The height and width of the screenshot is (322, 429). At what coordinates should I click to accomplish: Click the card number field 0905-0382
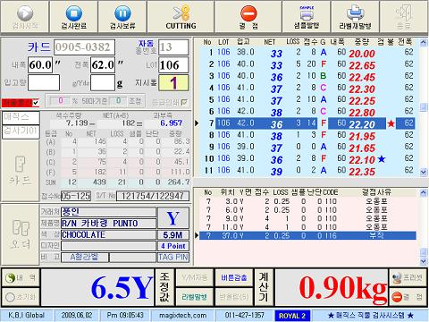pyautogui.click(x=84, y=47)
